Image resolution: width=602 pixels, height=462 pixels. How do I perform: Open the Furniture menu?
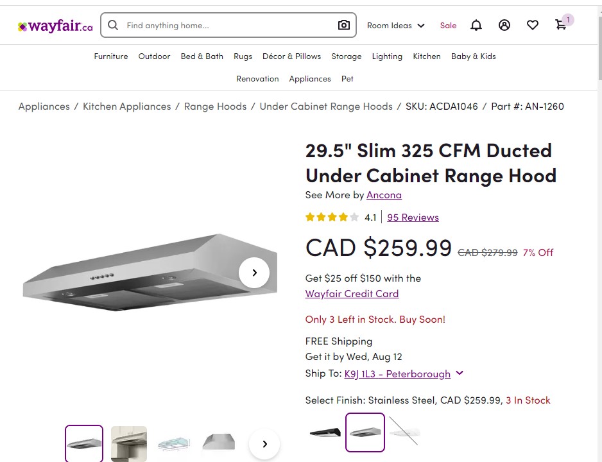[x=111, y=56]
